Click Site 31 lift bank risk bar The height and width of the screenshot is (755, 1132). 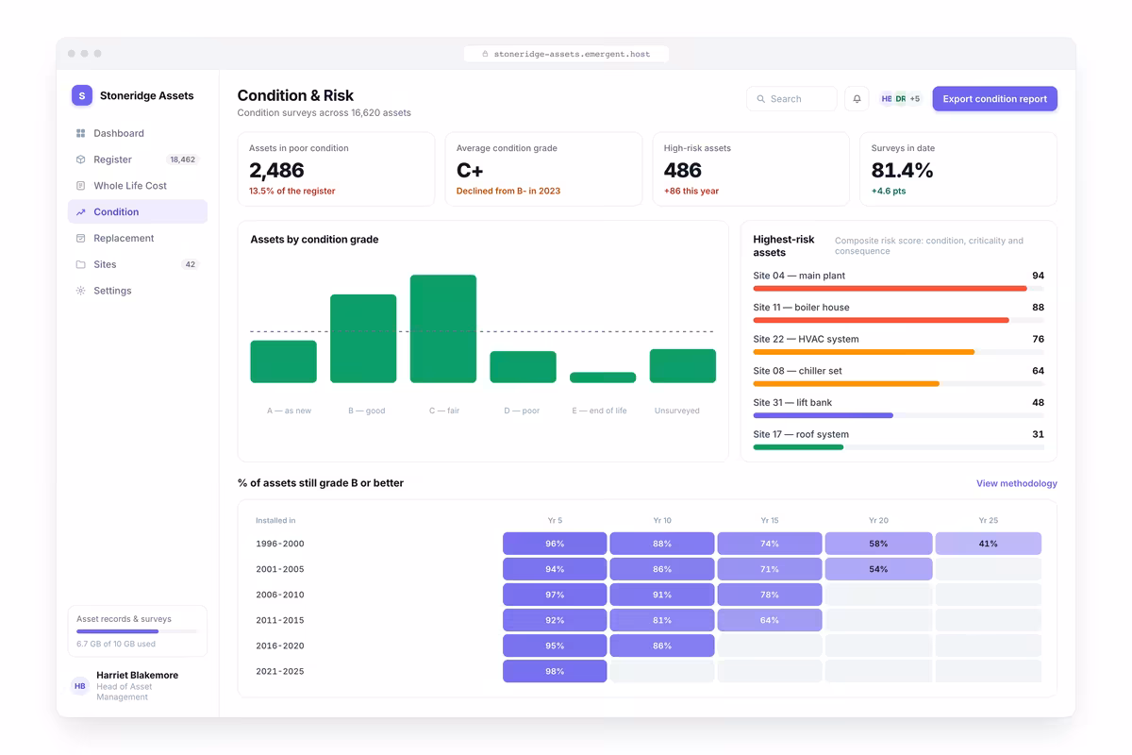(x=898, y=415)
